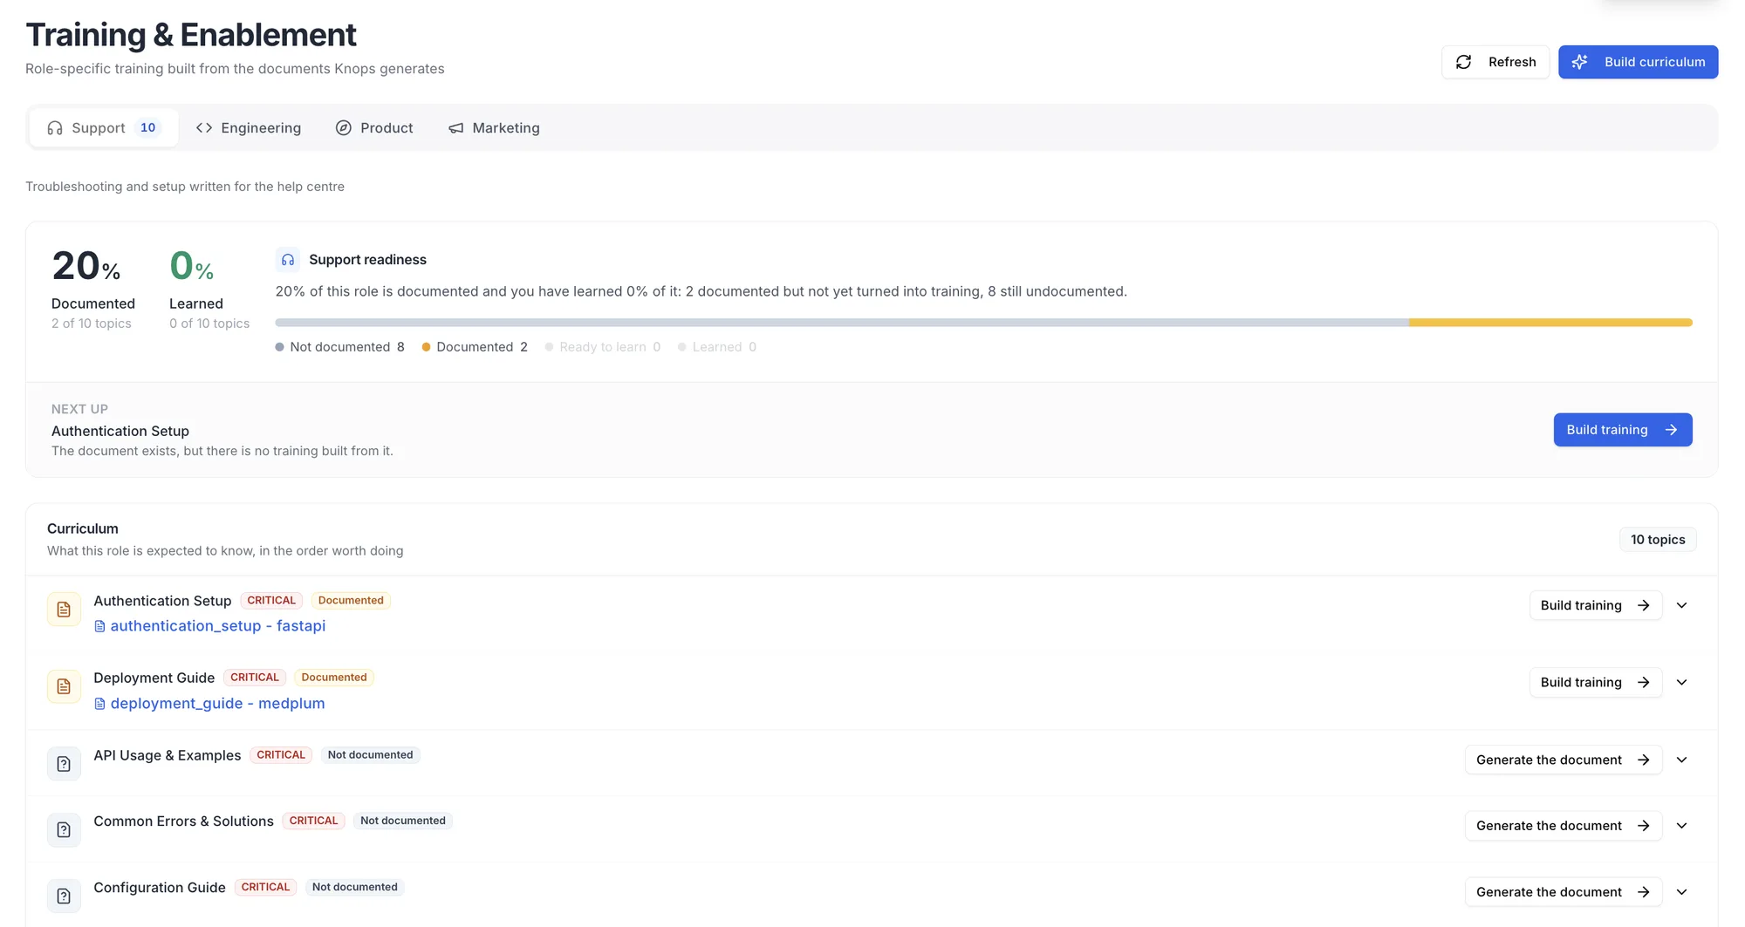Expand the API Usage & Examples chevron
The height and width of the screenshot is (927, 1745).
pos(1681,760)
